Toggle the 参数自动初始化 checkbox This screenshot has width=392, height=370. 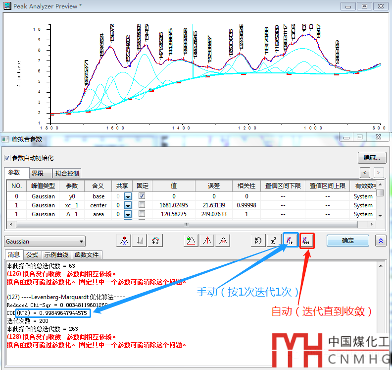pyautogui.click(x=7, y=158)
